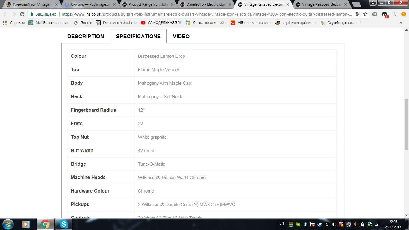This screenshot has height=230, width=409.
Task: Click the Wilkinson Deluxe WJ01 Chrome value
Action: 172,178
